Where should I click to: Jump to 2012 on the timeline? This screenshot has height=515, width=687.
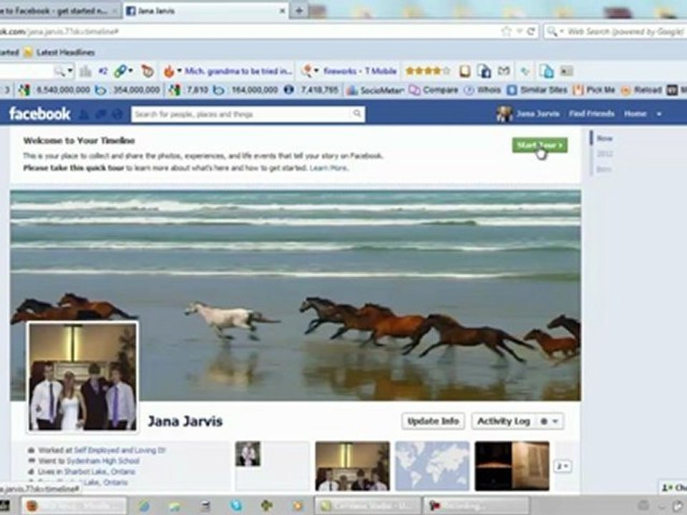(605, 154)
